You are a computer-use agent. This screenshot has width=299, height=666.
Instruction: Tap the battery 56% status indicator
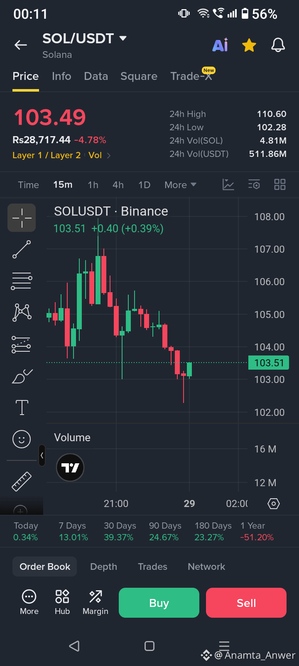(260, 14)
